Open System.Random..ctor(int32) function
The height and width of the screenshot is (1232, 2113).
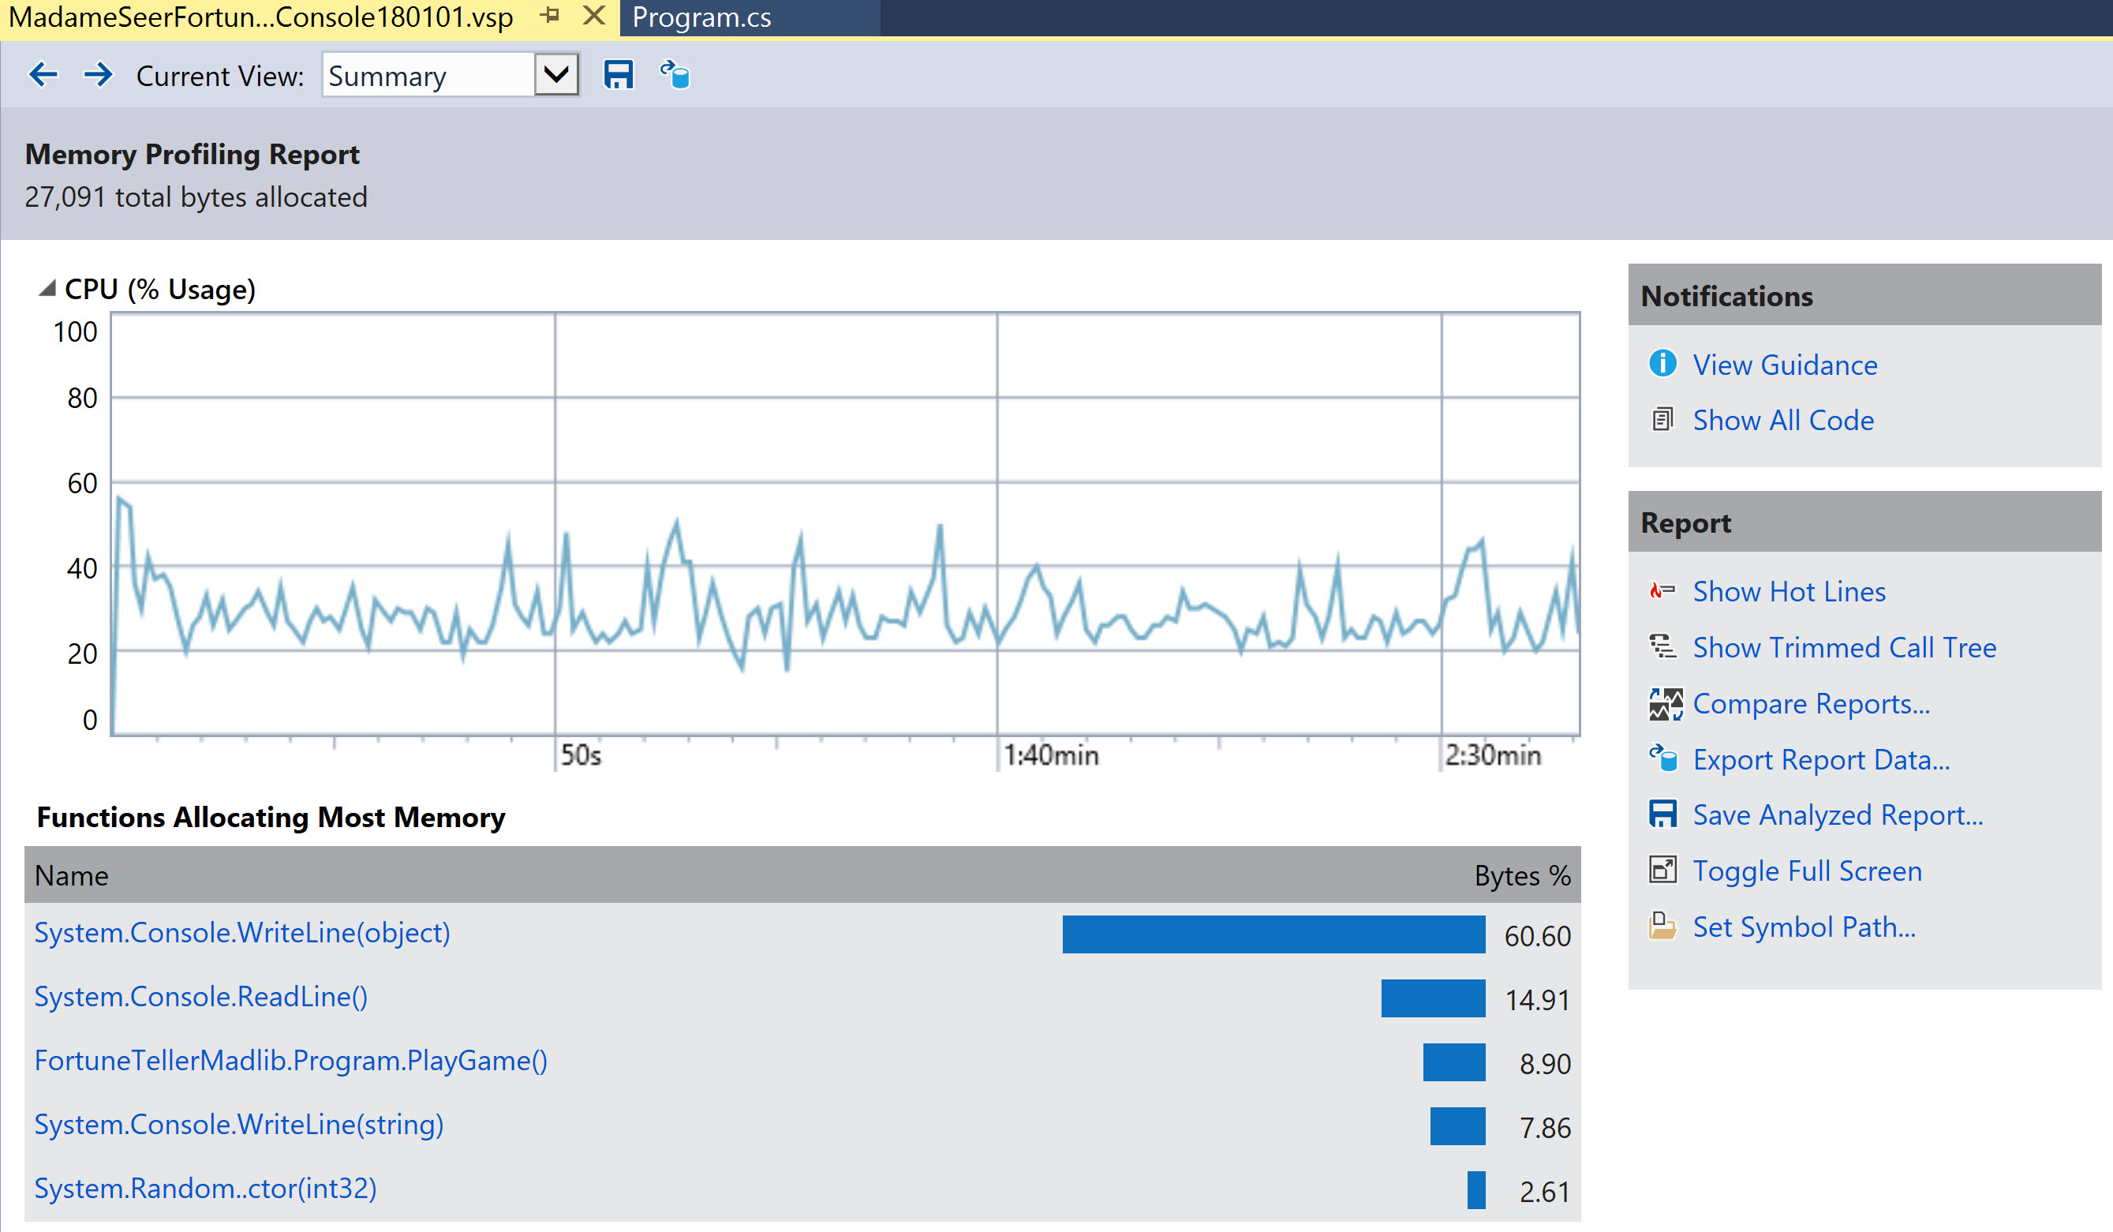205,1189
